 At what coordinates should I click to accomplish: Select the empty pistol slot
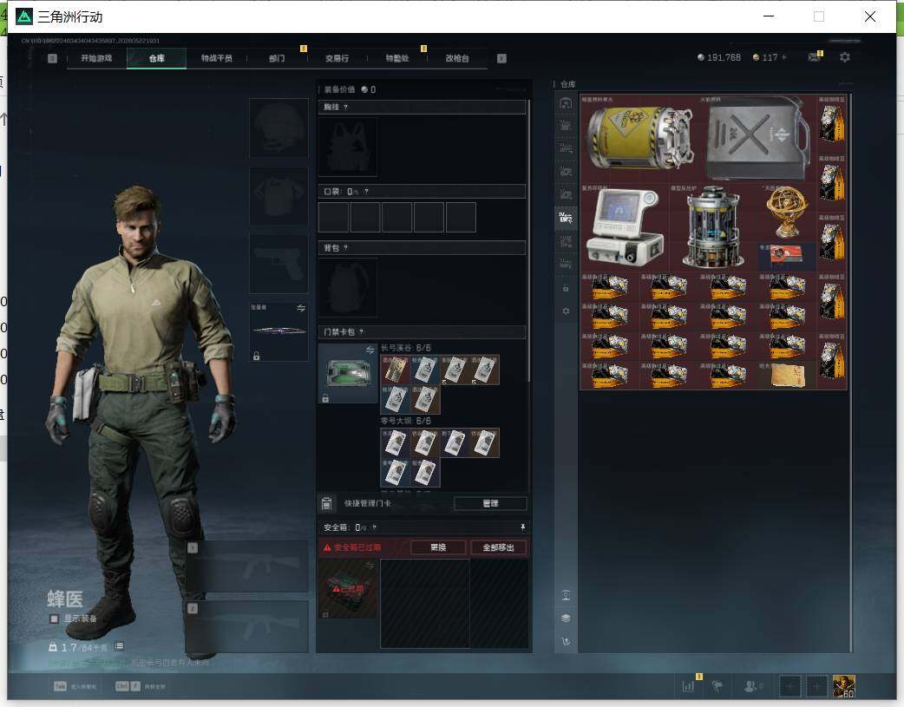pyautogui.click(x=278, y=264)
